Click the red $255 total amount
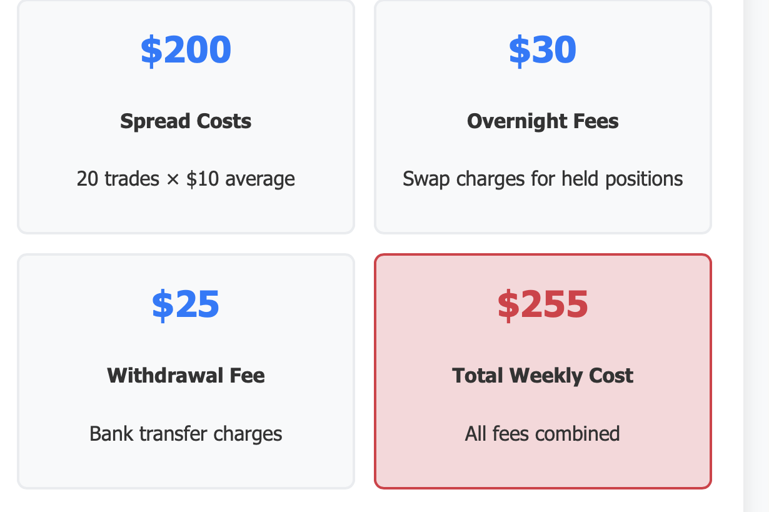 543,304
